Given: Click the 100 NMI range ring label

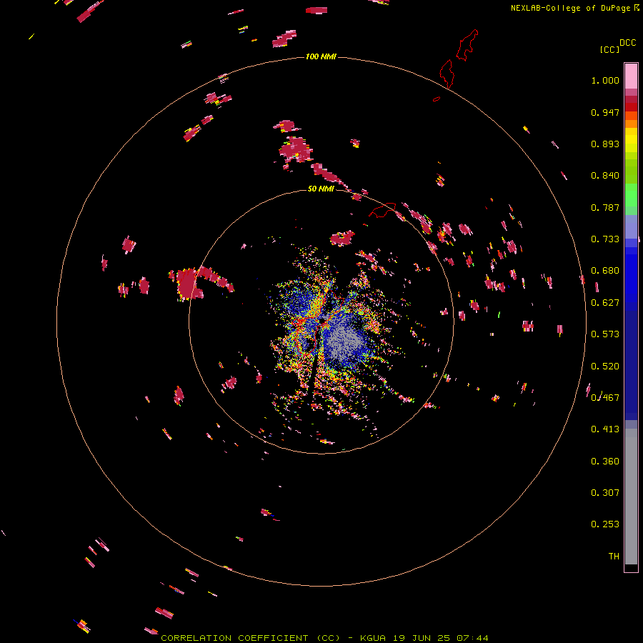Looking at the screenshot, I should point(321,56).
